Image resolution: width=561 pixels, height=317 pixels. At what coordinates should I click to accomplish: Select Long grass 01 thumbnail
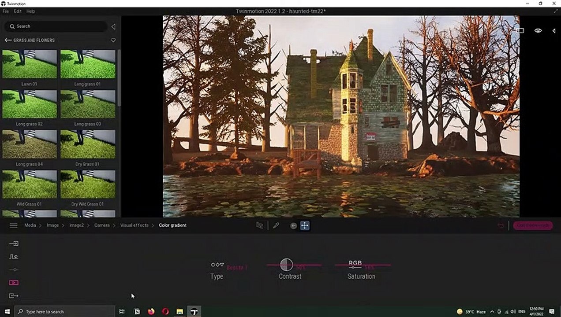pos(88,64)
